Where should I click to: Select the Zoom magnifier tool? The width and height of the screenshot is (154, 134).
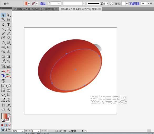[x=8, y=109]
